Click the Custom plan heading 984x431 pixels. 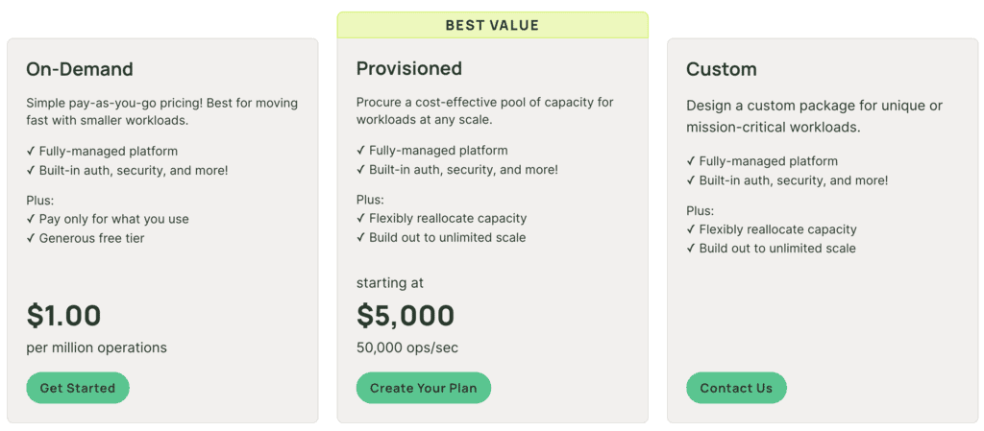(722, 69)
